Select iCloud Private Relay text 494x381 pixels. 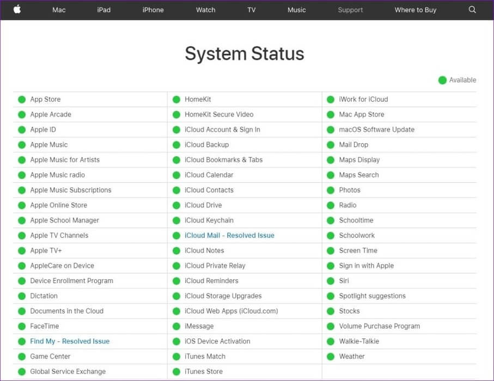(x=215, y=266)
